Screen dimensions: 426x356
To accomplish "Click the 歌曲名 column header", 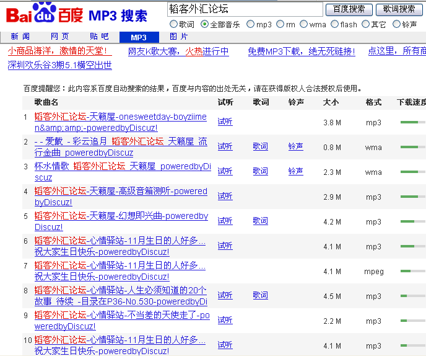I will pyautogui.click(x=46, y=102).
